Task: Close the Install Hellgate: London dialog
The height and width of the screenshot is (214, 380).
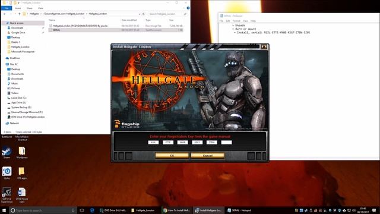Action: pyautogui.click(x=264, y=46)
